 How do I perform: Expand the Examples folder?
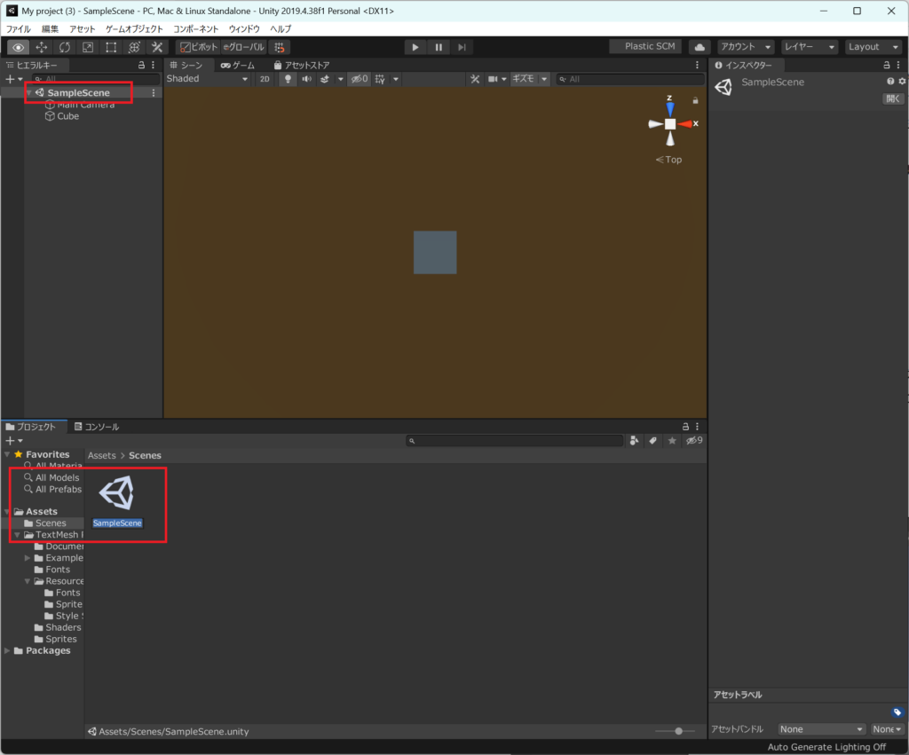(x=28, y=558)
